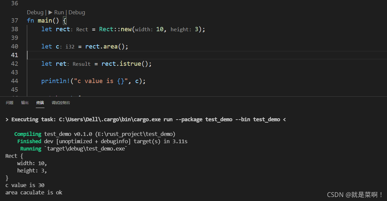Click line number 37 in the gutter
The image size is (387, 201).
15,21
